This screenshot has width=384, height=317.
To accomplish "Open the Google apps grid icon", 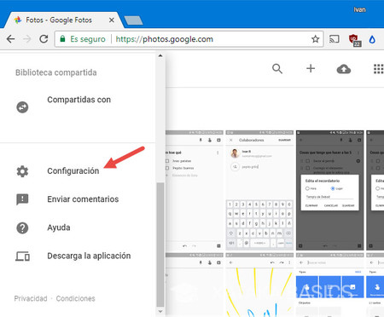I will [x=378, y=69].
